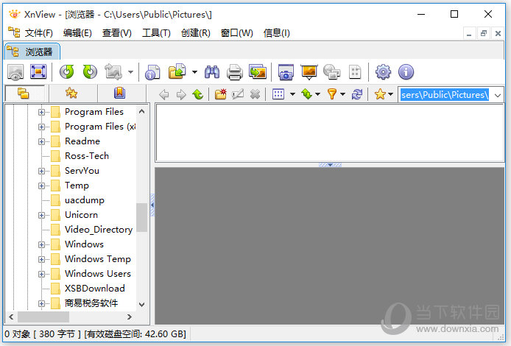Open the Sort dropdown arrow
The image size is (511, 346).
point(317,94)
